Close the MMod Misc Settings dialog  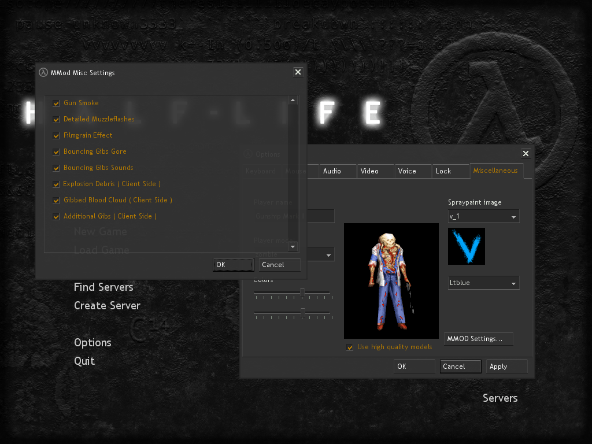tap(298, 72)
